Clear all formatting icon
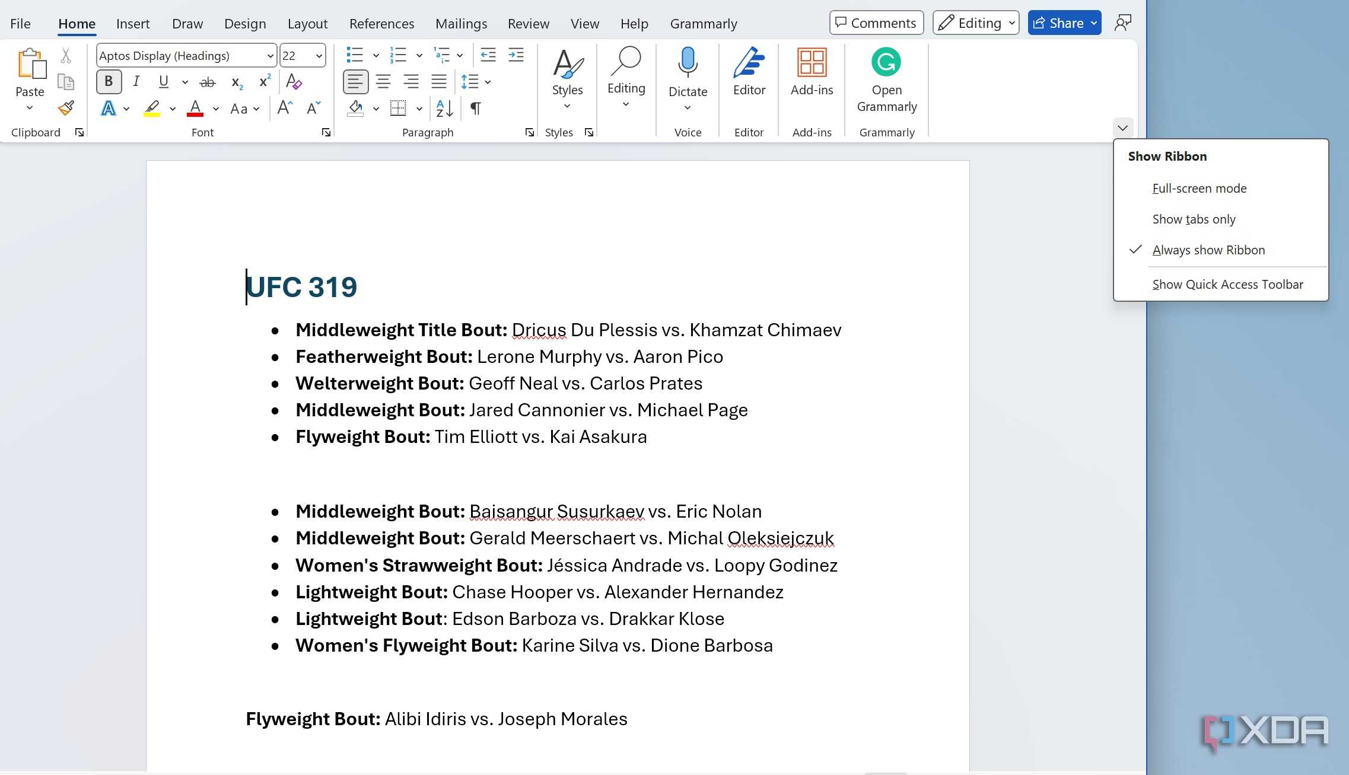 [294, 82]
